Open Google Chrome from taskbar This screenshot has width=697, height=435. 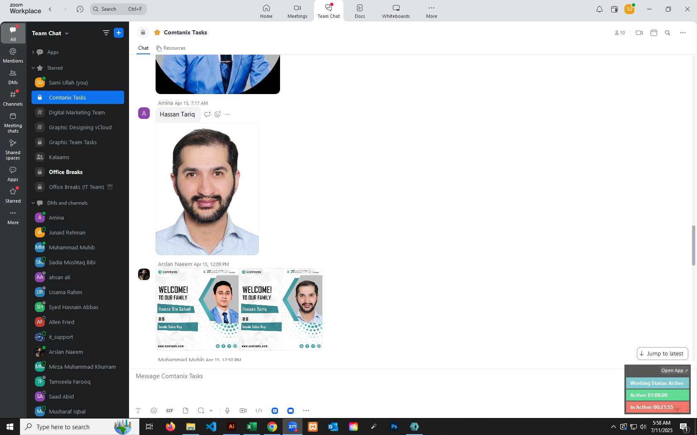pyautogui.click(x=272, y=426)
